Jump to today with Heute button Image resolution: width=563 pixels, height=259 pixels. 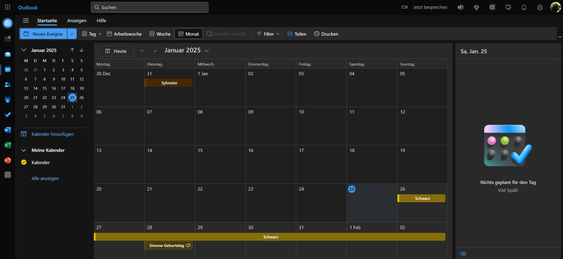[116, 51]
